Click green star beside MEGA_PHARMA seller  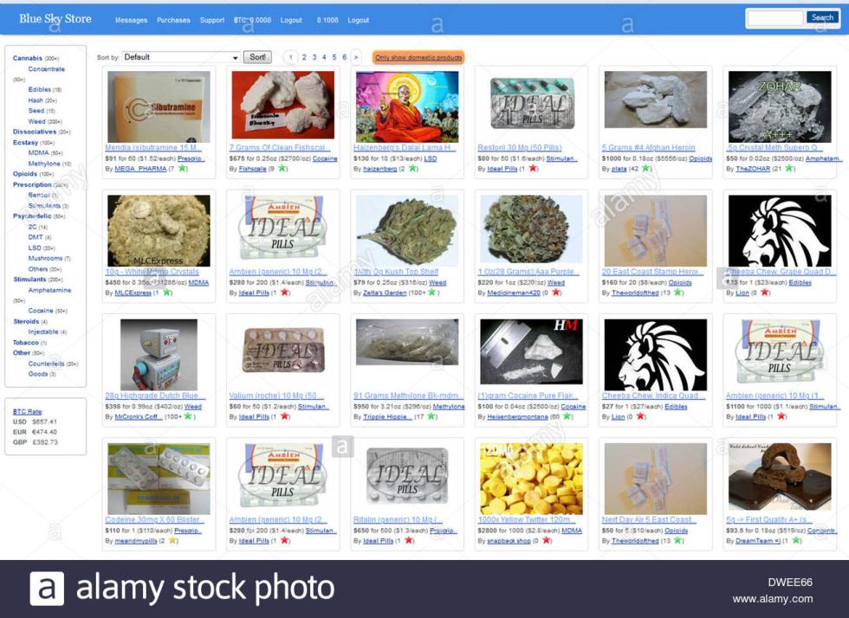183,169
